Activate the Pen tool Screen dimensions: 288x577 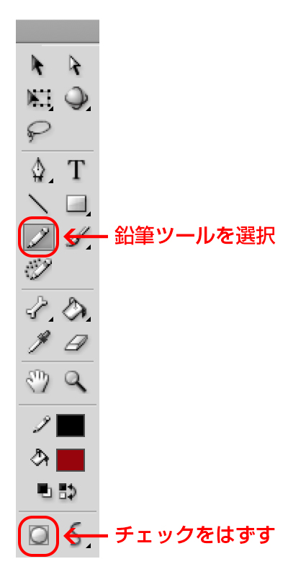tap(40, 171)
